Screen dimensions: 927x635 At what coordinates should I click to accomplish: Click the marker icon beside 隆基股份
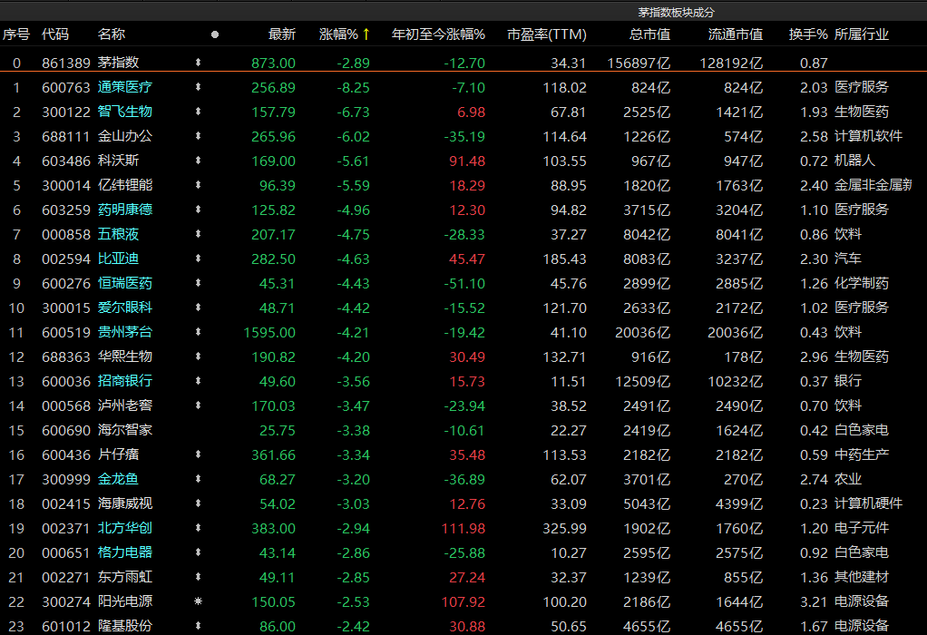198,626
